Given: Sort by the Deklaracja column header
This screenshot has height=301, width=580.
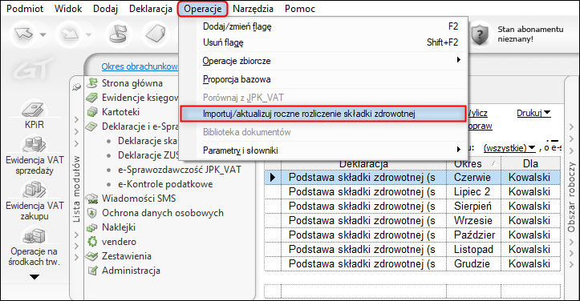Looking at the screenshot, I should (x=363, y=163).
